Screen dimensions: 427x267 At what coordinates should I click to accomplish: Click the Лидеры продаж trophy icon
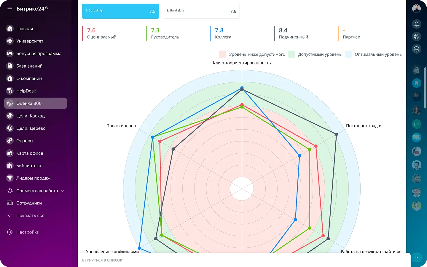click(10, 178)
